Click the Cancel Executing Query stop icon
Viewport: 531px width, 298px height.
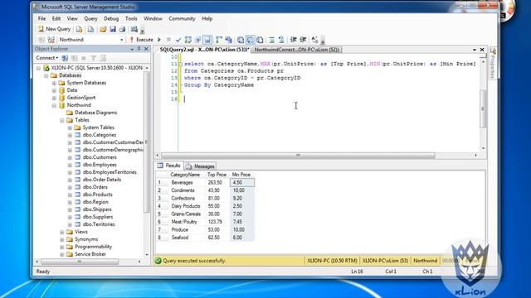[x=168, y=40]
